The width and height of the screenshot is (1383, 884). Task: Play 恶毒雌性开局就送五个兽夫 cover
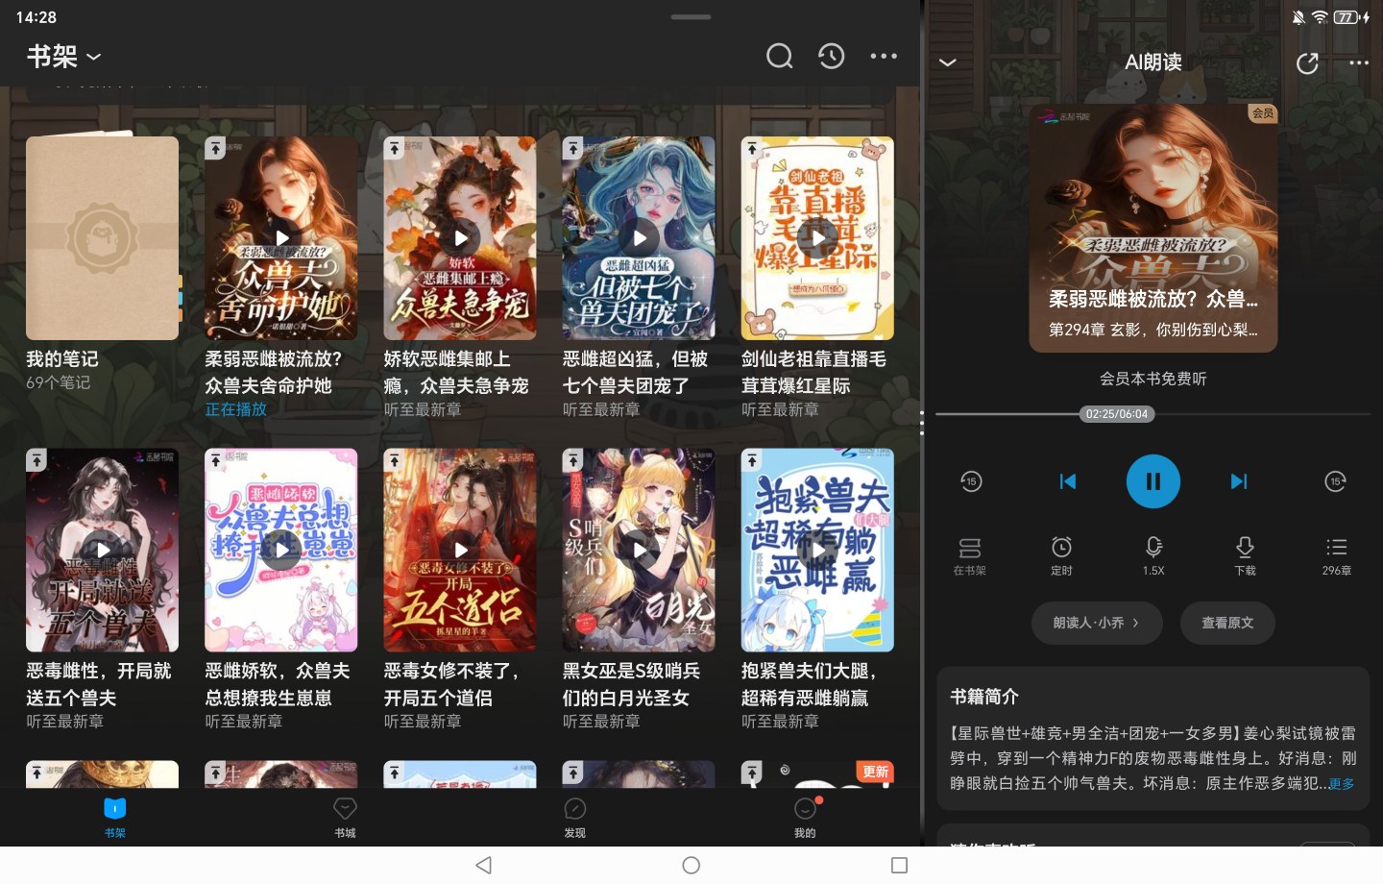102,551
